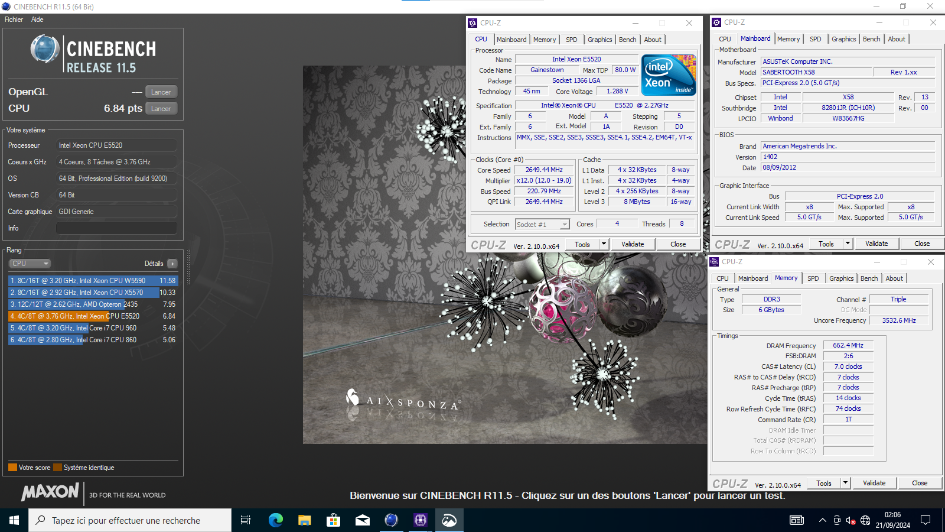Open the Mail app in the taskbar
Screen dimensions: 945x532
tap(362, 520)
